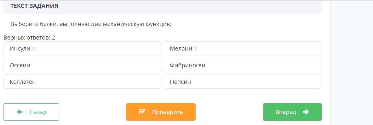The image size is (373, 125).
Task: Mark Коллаген as a correct answer
Action: [82, 82]
